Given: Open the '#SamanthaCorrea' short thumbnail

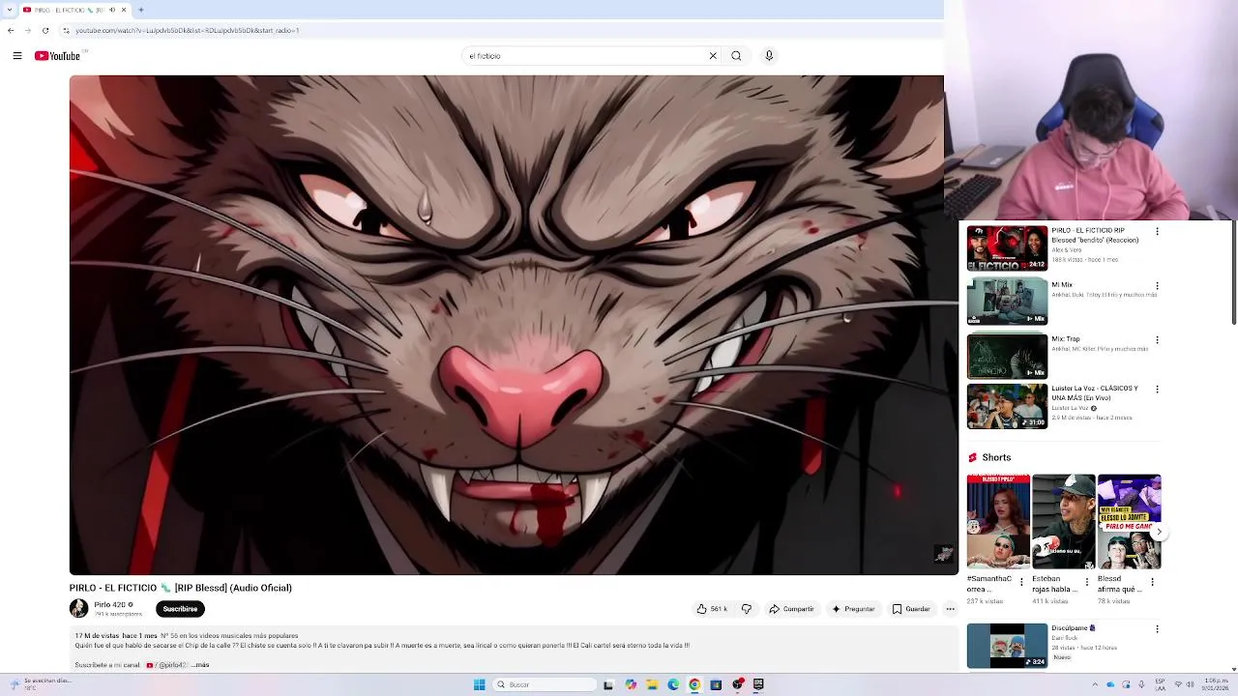Looking at the screenshot, I should pyautogui.click(x=998, y=522).
